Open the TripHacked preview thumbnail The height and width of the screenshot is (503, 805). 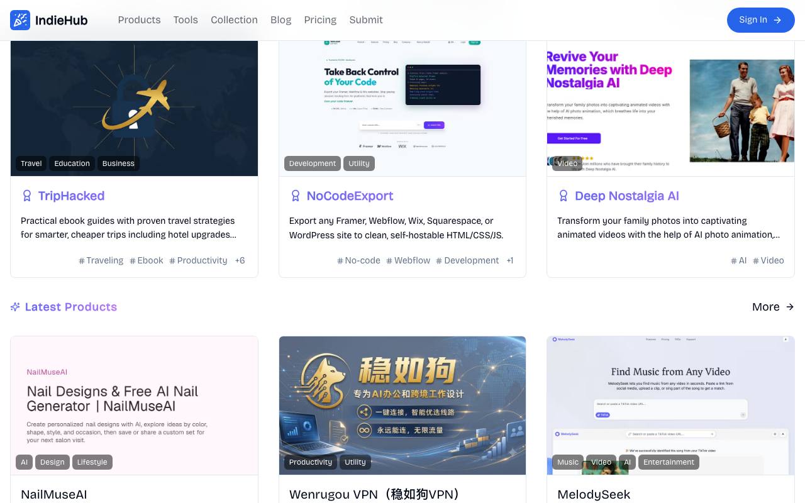click(134, 108)
